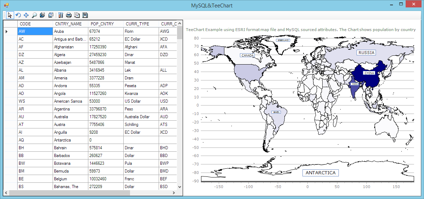Click the BRAZIL label on map
This screenshot has width=424, height=199.
click(x=276, y=112)
